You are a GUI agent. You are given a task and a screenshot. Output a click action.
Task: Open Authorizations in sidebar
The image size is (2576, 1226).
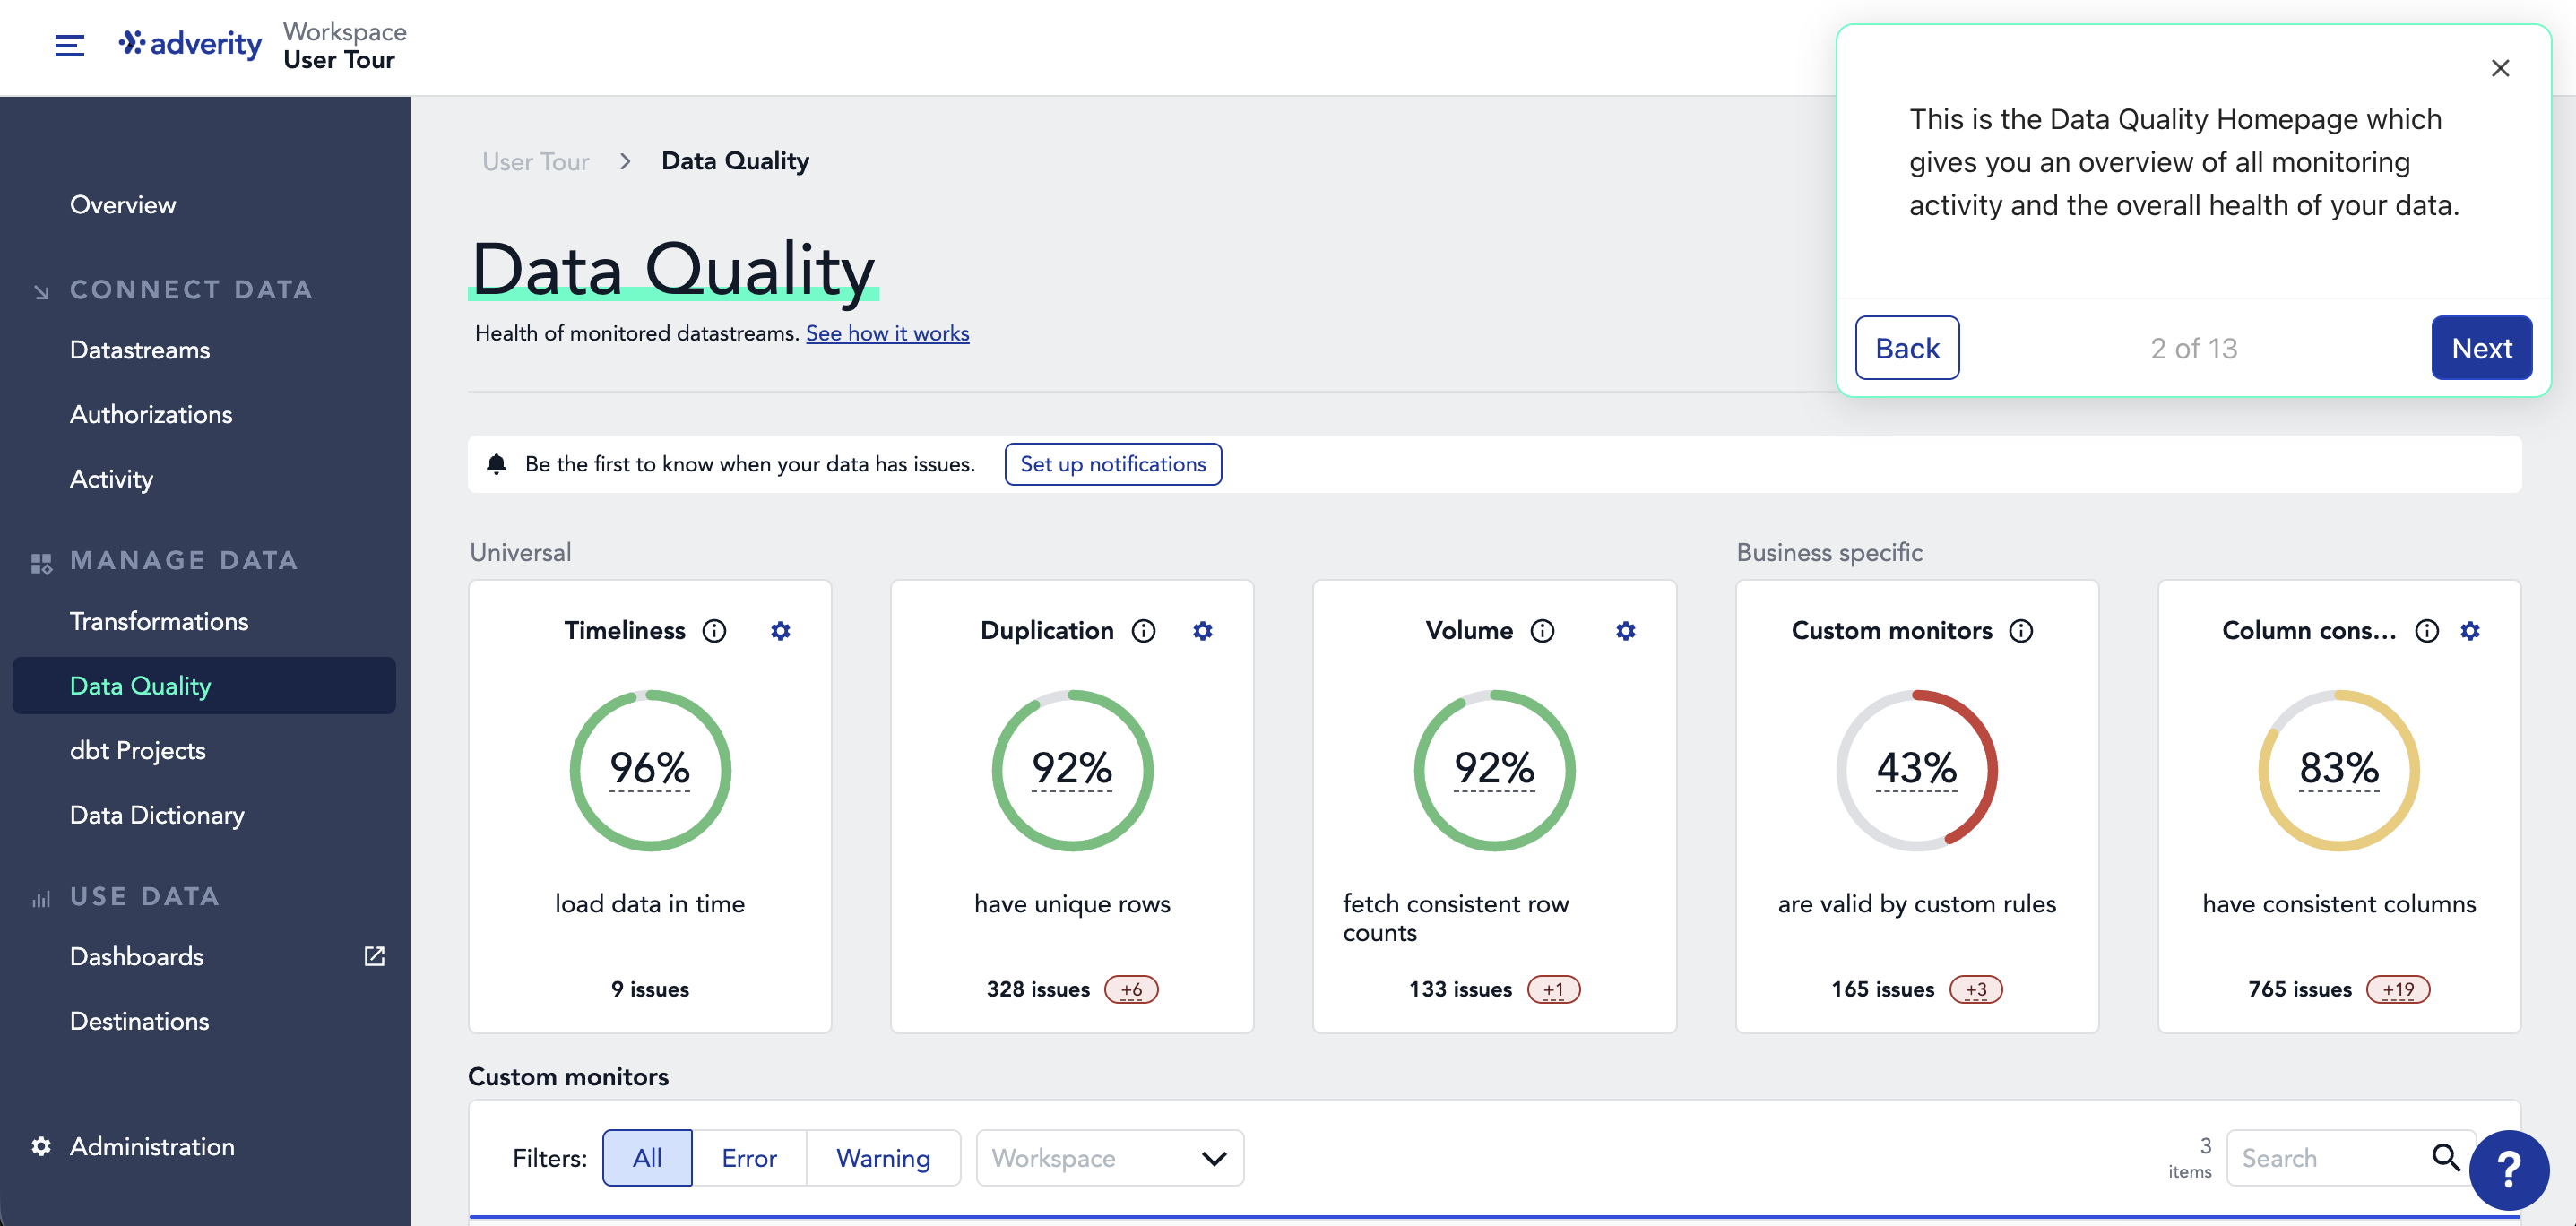[x=151, y=414]
